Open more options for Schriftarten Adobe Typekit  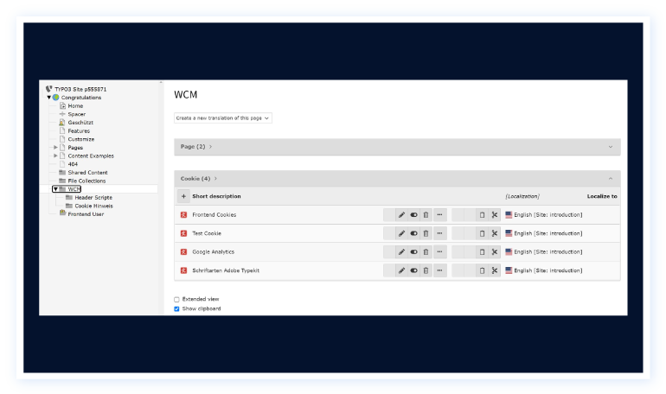(440, 270)
